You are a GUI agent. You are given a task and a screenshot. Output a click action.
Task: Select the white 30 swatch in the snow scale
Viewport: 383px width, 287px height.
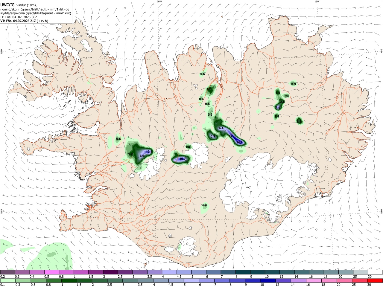376,272
